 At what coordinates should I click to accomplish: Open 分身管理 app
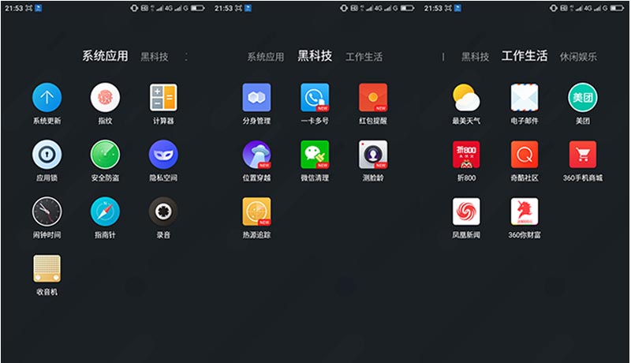pos(257,97)
